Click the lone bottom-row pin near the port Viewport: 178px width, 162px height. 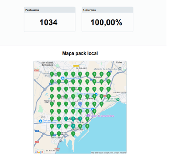73,134
